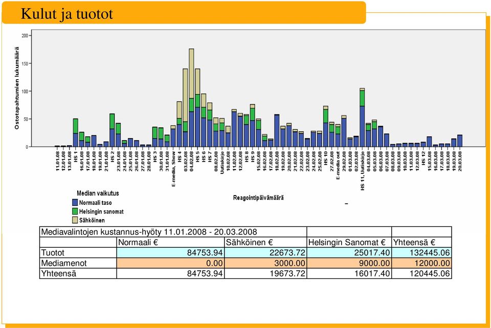Image resolution: width=491 pixels, height=328 pixels.
Task: Click the x-axis label "HS 11, Uutiskirje"
Action: click(x=362, y=171)
